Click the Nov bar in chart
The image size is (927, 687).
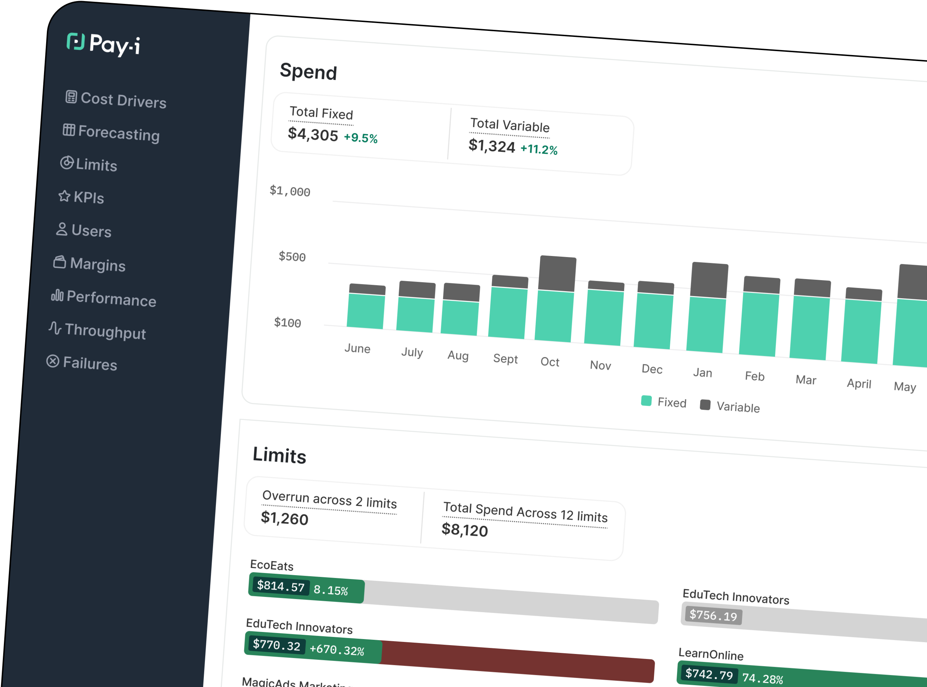tap(604, 313)
